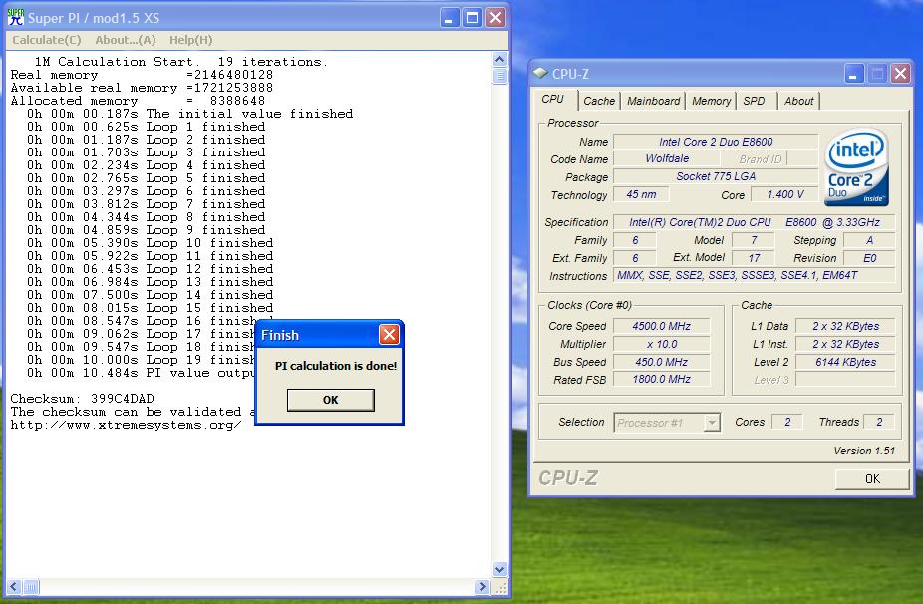Screen dimensions: 923x604
Task: Click the xtremesystems.org URL text in Super PI
Action: coord(126,425)
